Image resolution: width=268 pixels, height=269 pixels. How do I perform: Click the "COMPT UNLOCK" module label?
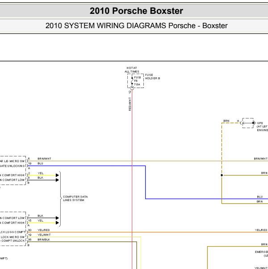[x=13, y=241]
